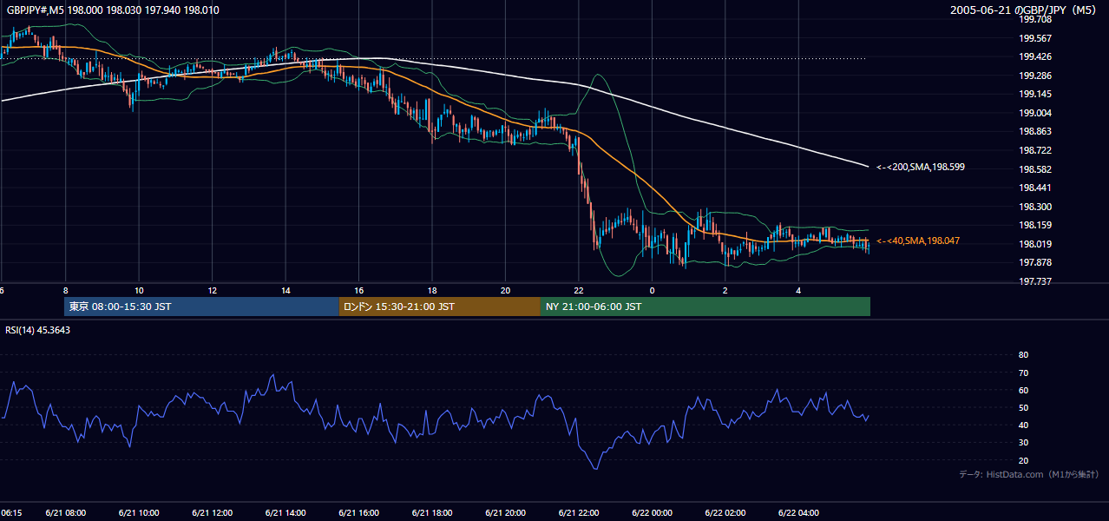Click the price axis label 198.863
The width and height of the screenshot is (1109, 521).
point(1034,132)
